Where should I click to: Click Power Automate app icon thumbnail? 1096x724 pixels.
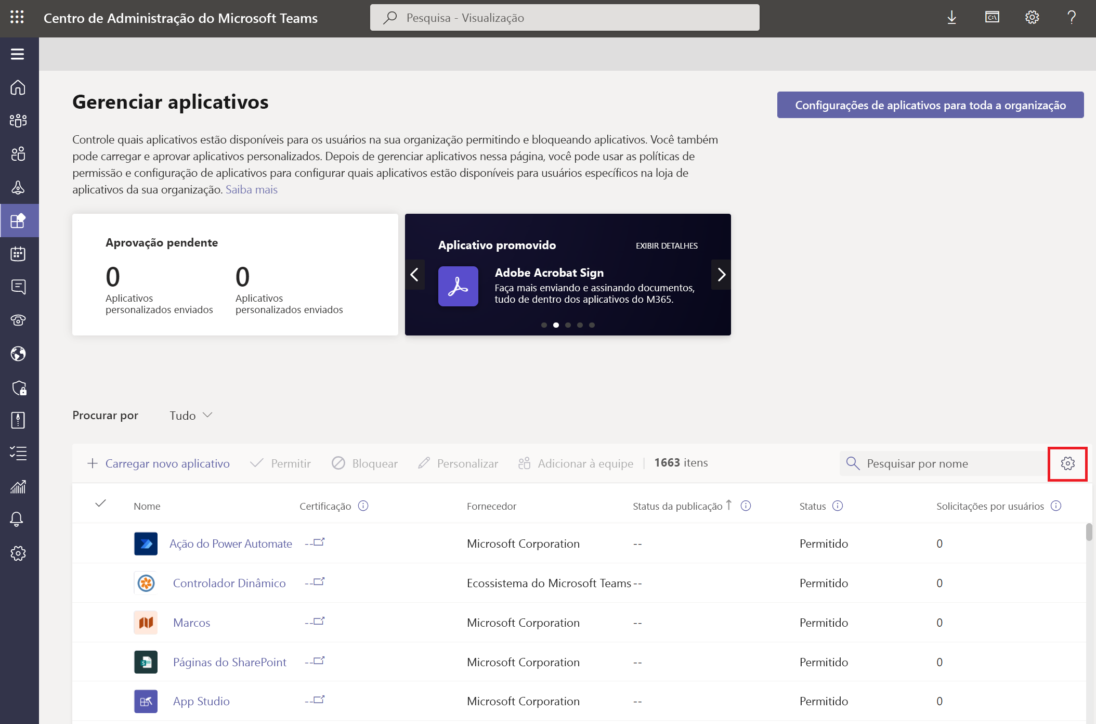click(x=146, y=544)
